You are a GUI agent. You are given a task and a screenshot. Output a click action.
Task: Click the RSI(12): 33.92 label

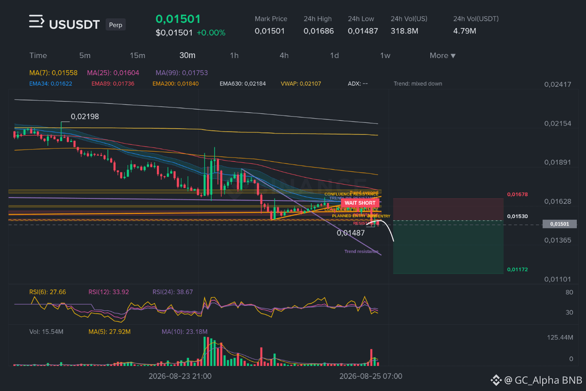[109, 292]
